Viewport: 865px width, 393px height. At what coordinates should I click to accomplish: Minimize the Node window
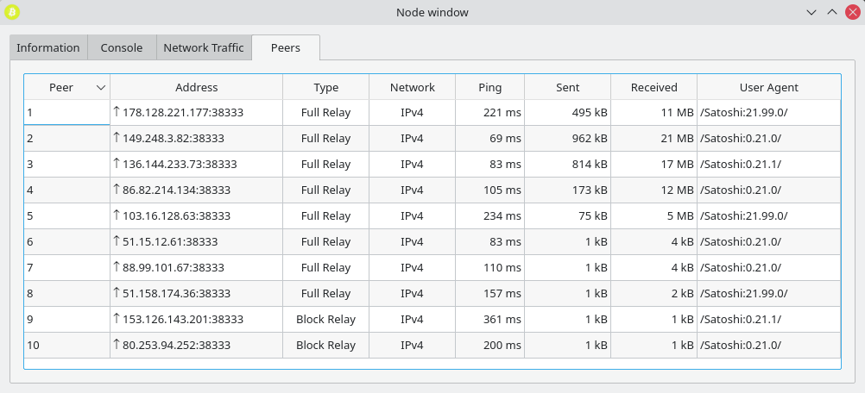click(811, 12)
